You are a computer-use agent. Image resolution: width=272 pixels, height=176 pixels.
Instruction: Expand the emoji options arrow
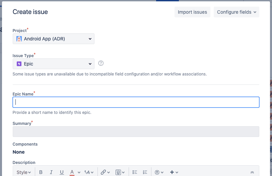point(162,172)
